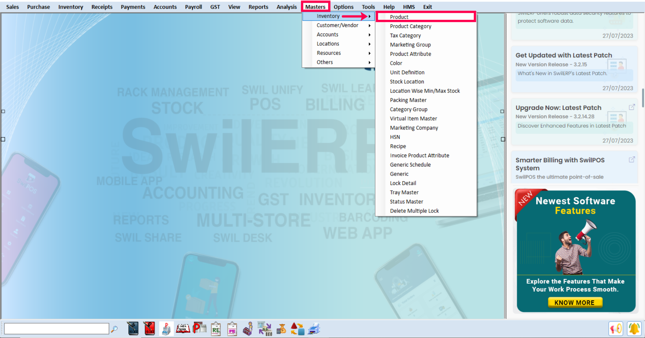Open the yellow bell notifications icon
This screenshot has width=645, height=338.
[634, 329]
